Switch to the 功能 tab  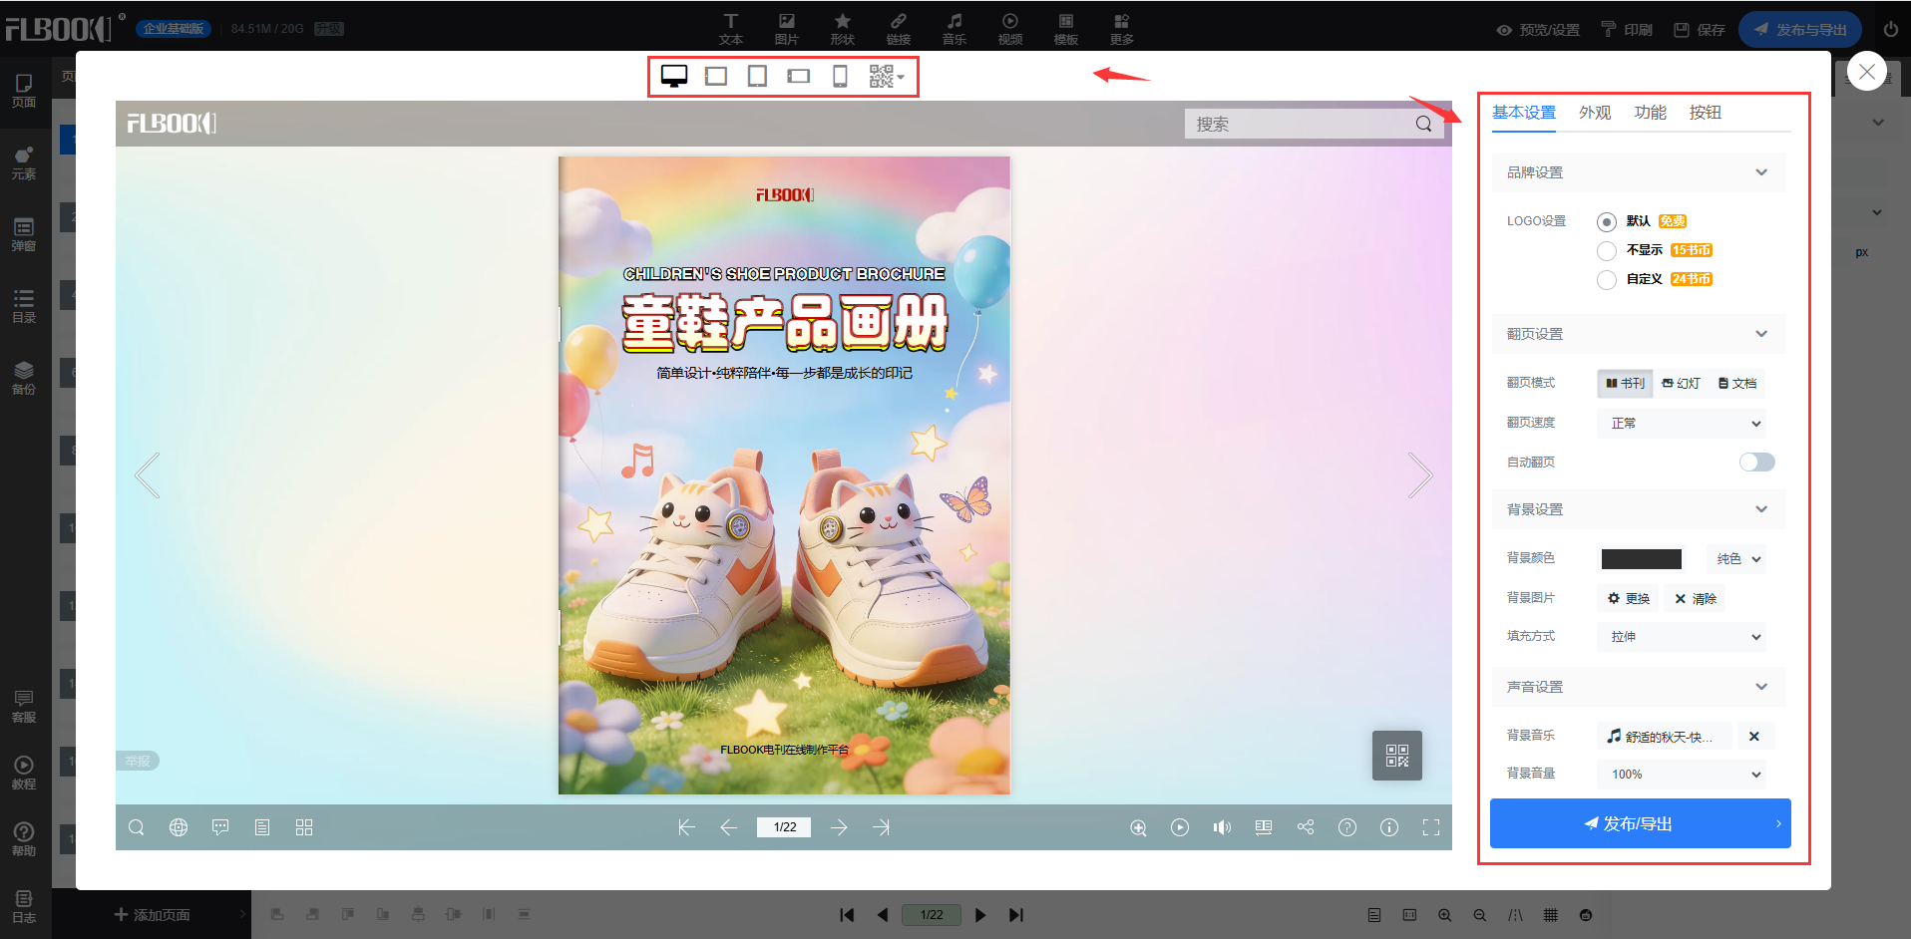pos(1650,113)
